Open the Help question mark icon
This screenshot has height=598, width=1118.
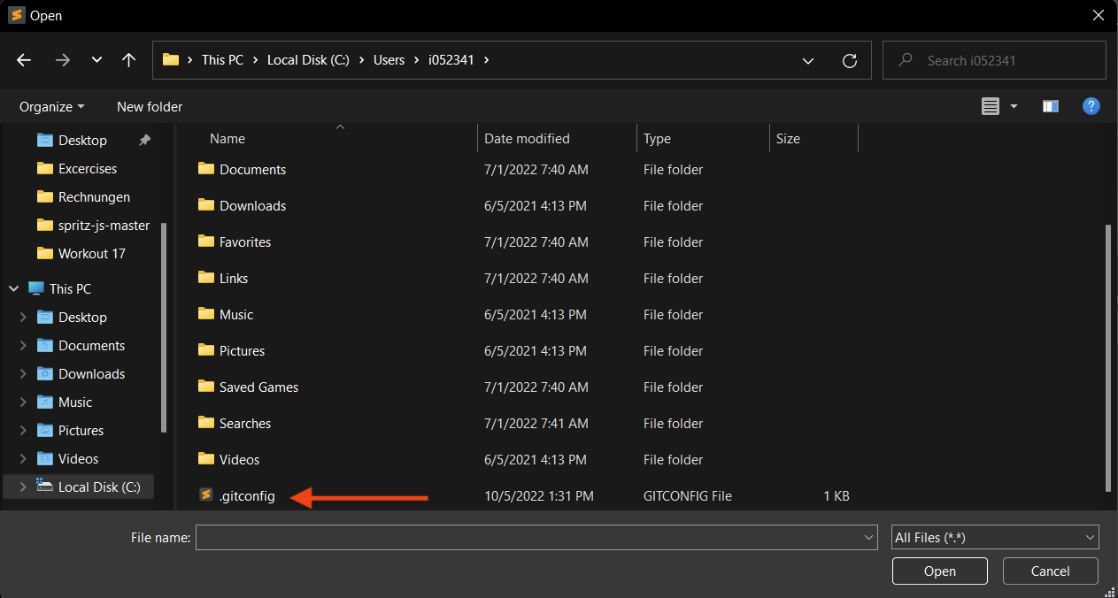(1091, 106)
